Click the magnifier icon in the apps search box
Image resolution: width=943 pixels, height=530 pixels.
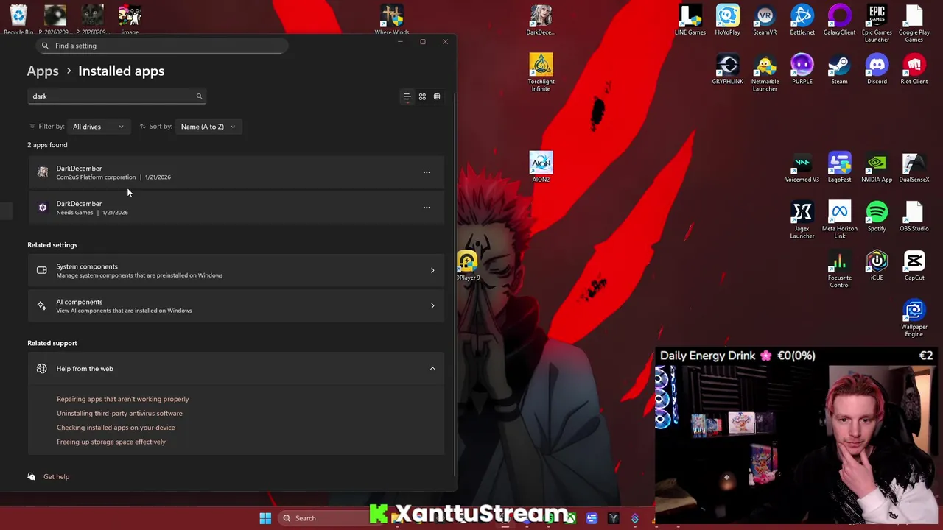199,96
